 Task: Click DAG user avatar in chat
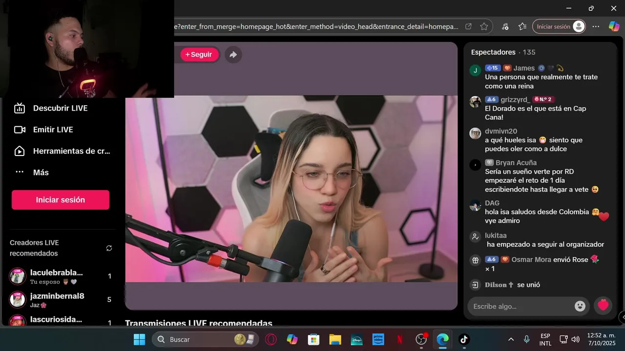475,205
